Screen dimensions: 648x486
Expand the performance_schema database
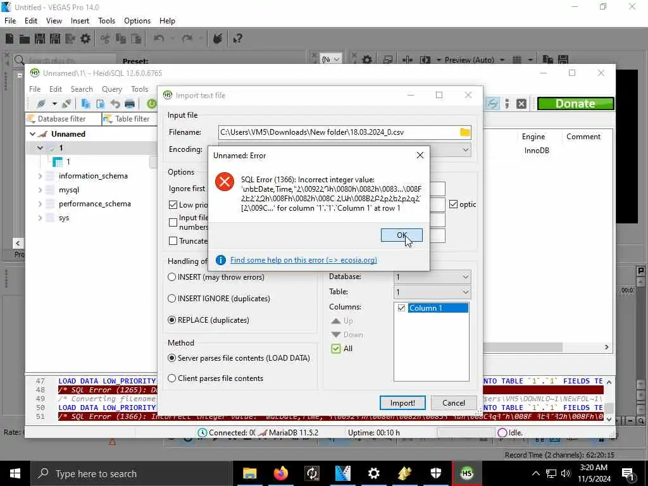[x=40, y=204]
